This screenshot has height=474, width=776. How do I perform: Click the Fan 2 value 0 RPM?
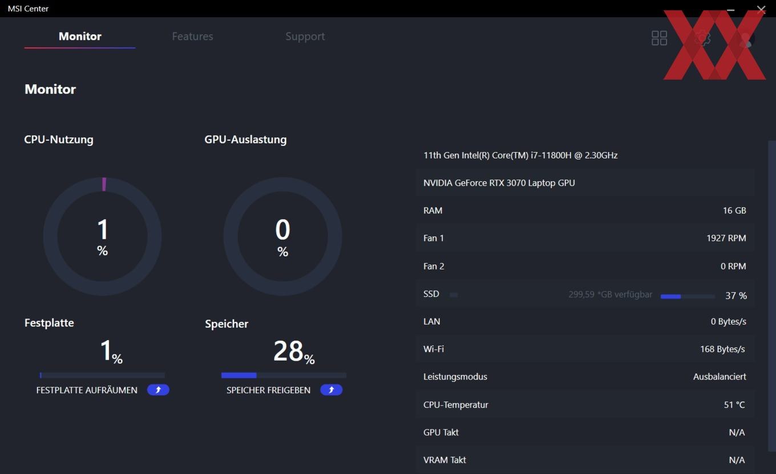tap(733, 266)
